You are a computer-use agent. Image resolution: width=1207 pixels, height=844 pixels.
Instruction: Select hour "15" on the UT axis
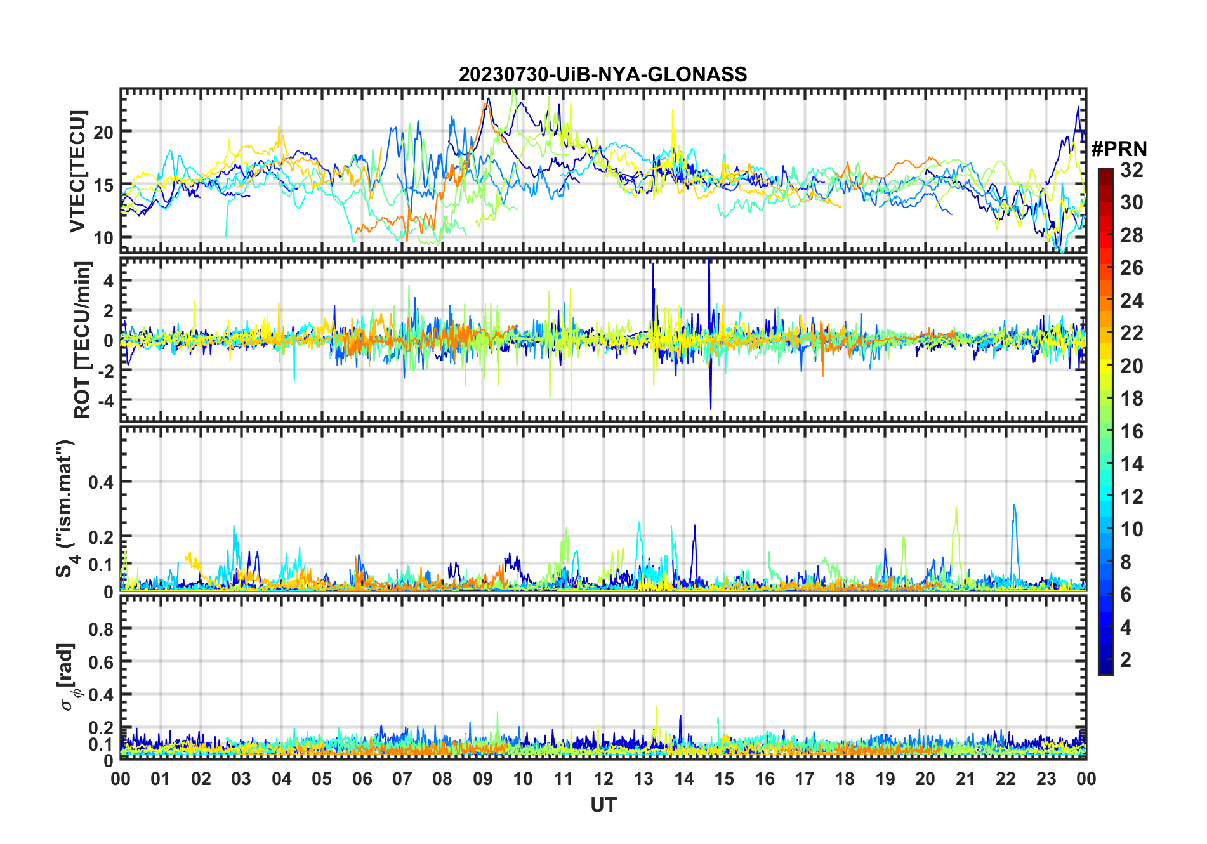point(724,779)
